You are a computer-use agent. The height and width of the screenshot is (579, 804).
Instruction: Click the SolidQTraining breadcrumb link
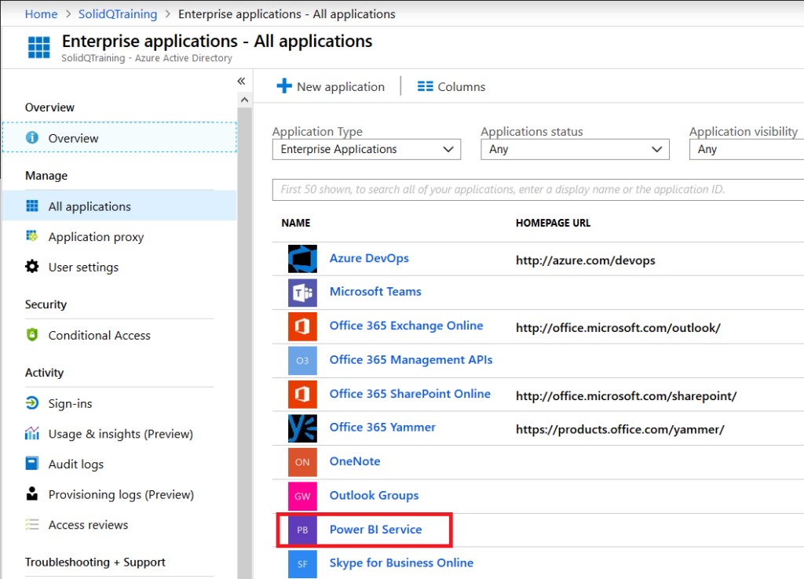click(x=118, y=13)
